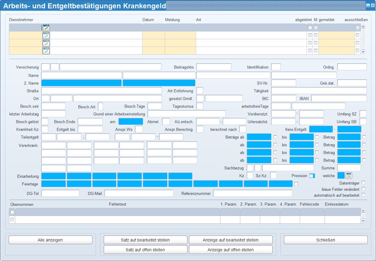Click the SV-Nr. field
The image size is (376, 261).
pos(284,83)
